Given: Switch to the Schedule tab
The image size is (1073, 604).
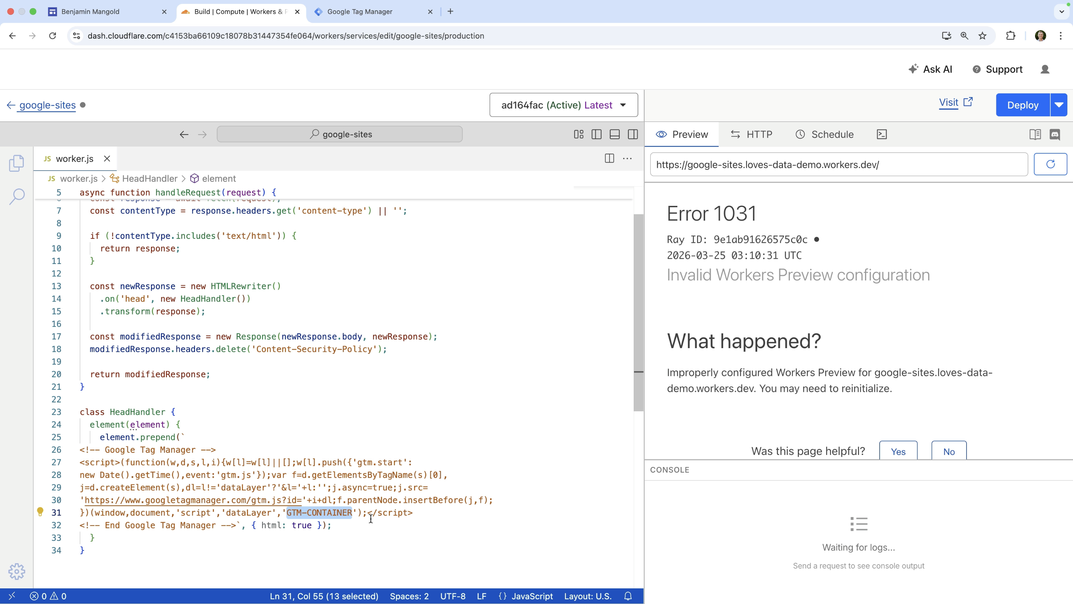Looking at the screenshot, I should [824, 134].
